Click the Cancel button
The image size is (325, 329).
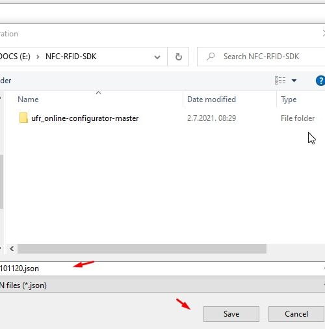(296, 314)
